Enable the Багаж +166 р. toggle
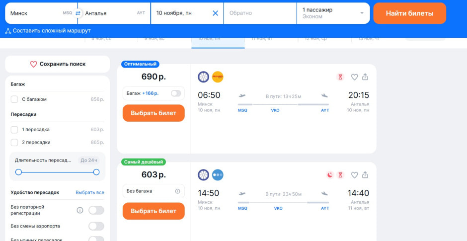Image resolution: width=467 pixels, height=241 pixels. click(175, 93)
